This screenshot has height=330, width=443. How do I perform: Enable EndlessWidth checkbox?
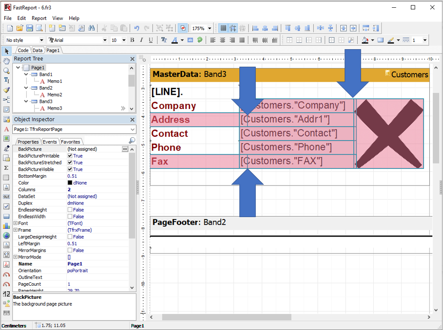click(70, 217)
